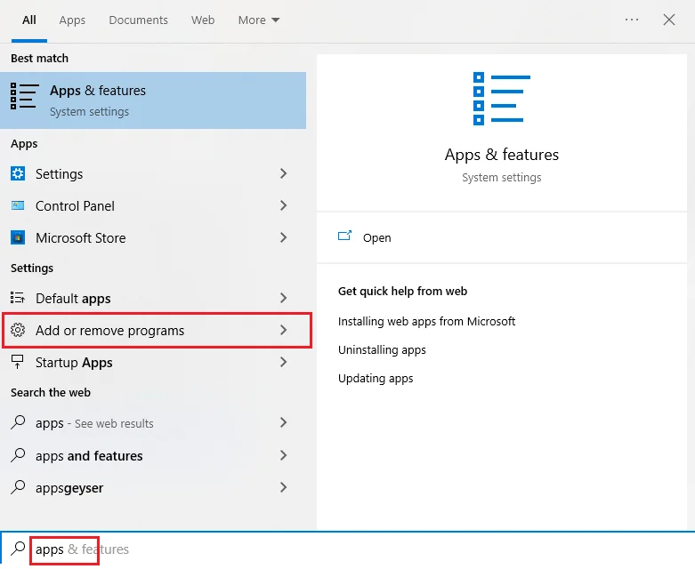Expand the apps and features chevron
This screenshot has width=695, height=569.
(284, 455)
